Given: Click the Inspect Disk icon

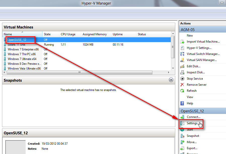Looking at the screenshot, I should tap(182, 72).
